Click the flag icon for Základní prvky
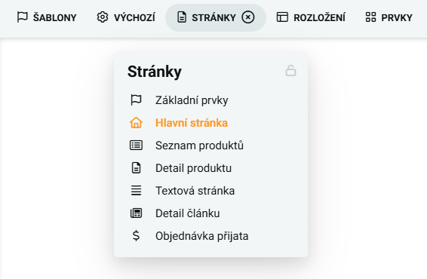This screenshot has width=427, height=279. pos(136,100)
